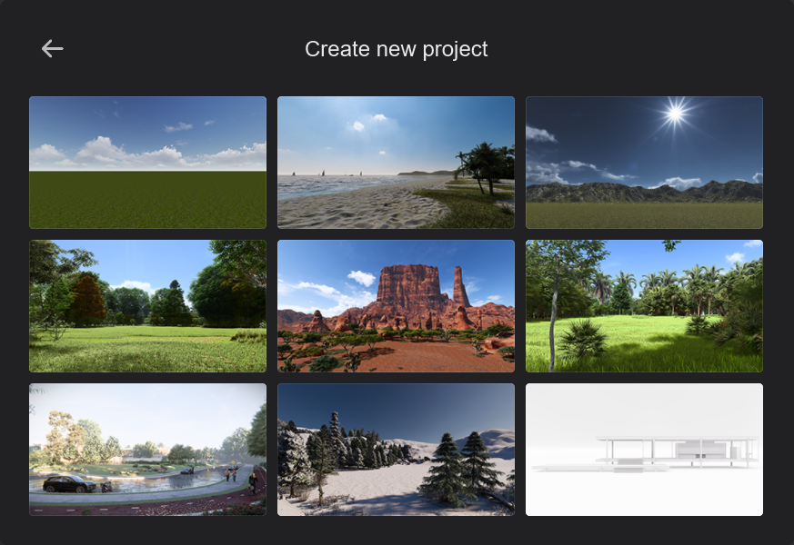Click the bright sun in the mountain thumbnail
The image size is (794, 545).
(675, 114)
